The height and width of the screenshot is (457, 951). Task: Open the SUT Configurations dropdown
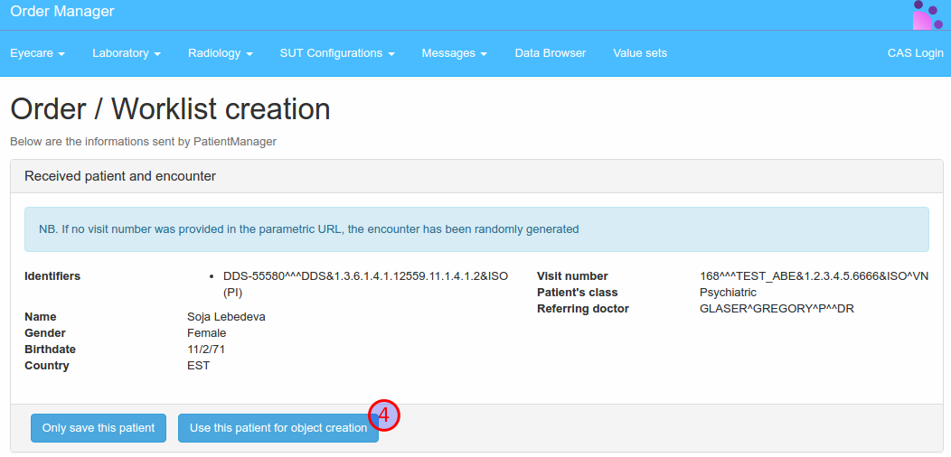tap(337, 53)
